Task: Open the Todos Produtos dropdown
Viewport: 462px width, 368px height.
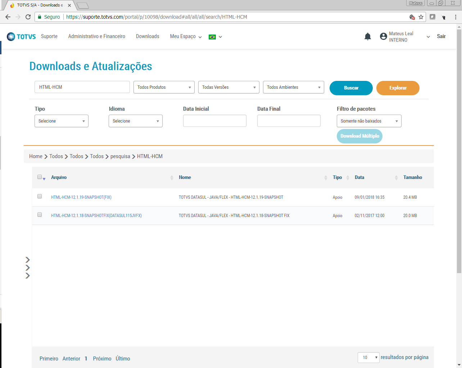Action: [164, 87]
